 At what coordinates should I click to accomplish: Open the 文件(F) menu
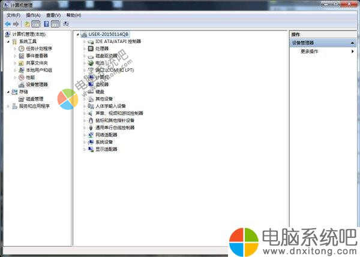click(x=13, y=15)
